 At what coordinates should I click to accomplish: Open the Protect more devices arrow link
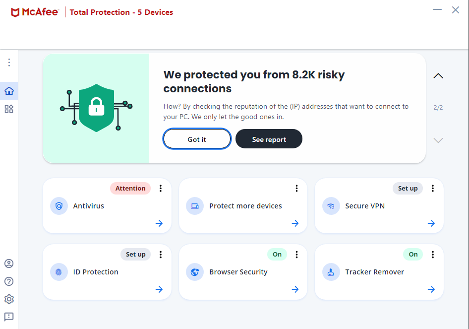(295, 223)
